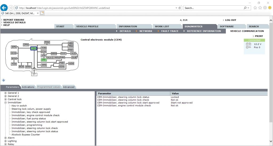Select the ECM module box

click(x=14, y=59)
